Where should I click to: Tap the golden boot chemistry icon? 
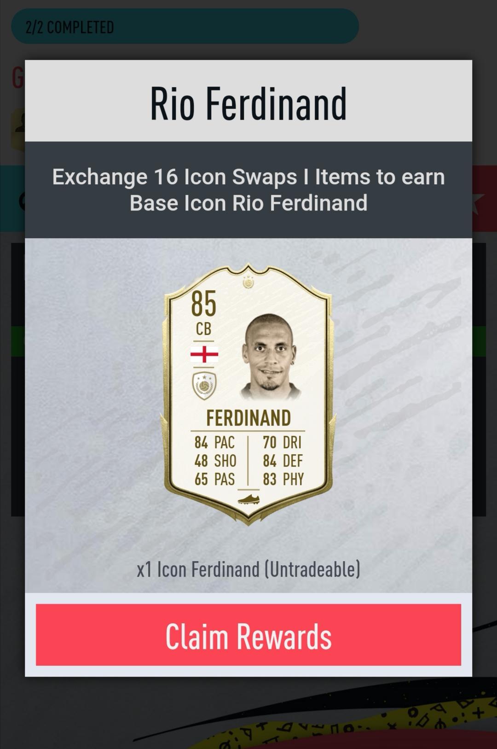[x=248, y=499]
